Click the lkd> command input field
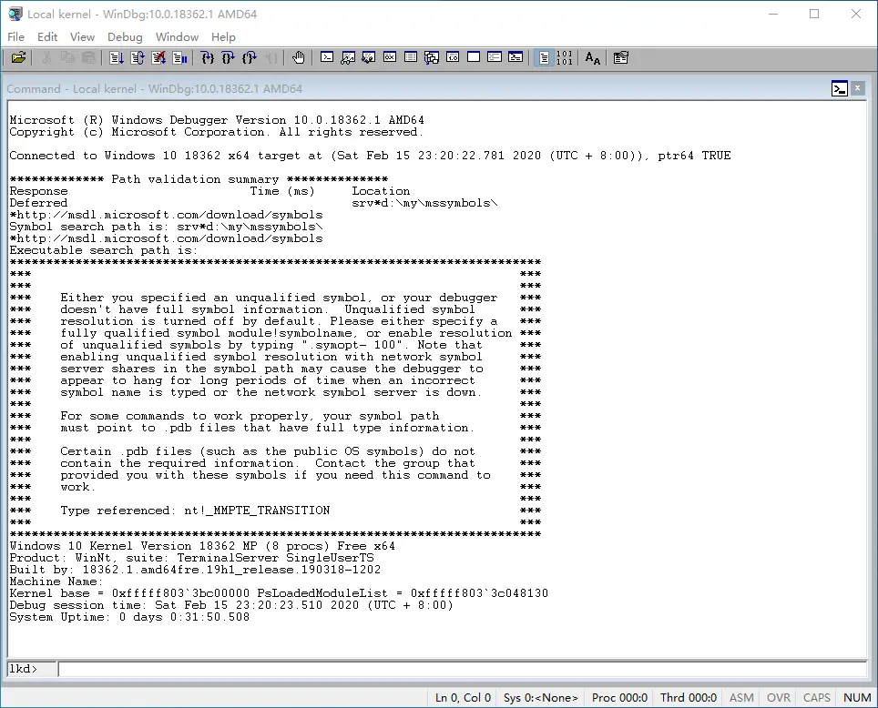 point(463,669)
